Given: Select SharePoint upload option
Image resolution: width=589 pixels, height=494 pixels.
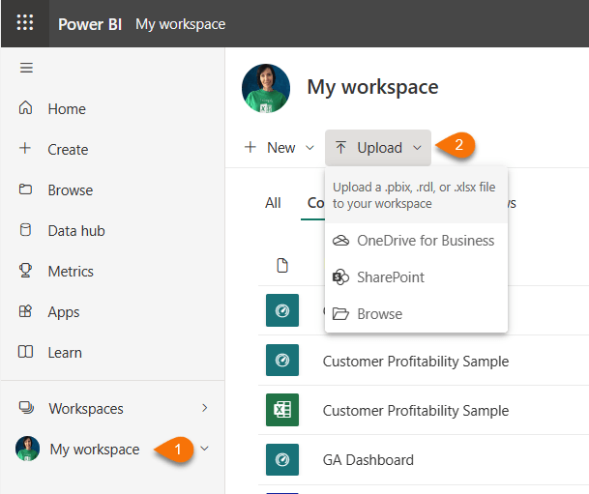Looking at the screenshot, I should [x=416, y=277].
